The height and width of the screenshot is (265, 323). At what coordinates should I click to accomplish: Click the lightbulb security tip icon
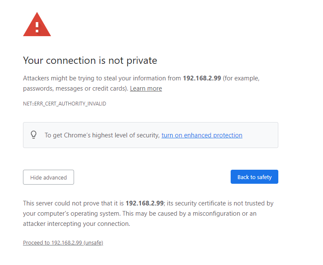click(34, 135)
